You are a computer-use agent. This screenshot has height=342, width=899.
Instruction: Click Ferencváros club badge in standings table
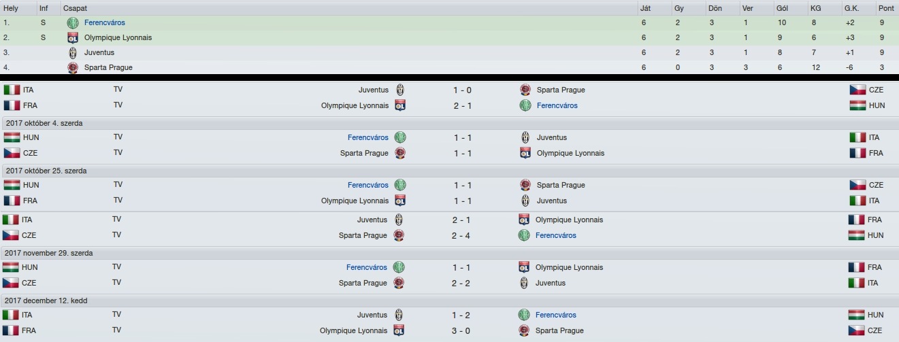[73, 22]
